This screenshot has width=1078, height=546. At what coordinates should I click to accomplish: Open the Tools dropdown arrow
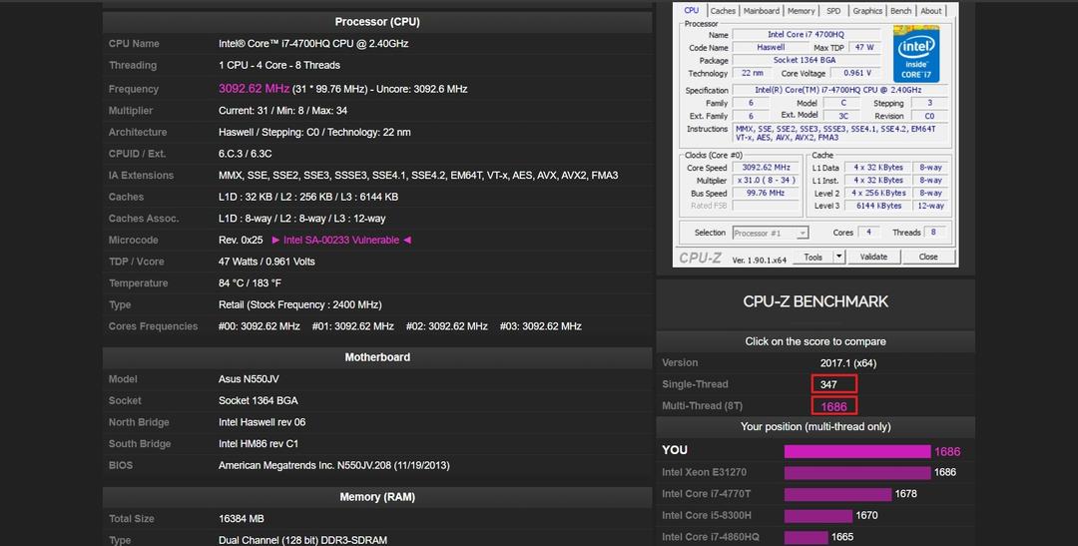pyautogui.click(x=838, y=257)
